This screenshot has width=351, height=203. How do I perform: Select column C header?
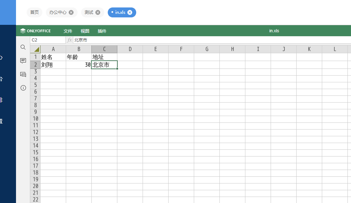point(104,49)
